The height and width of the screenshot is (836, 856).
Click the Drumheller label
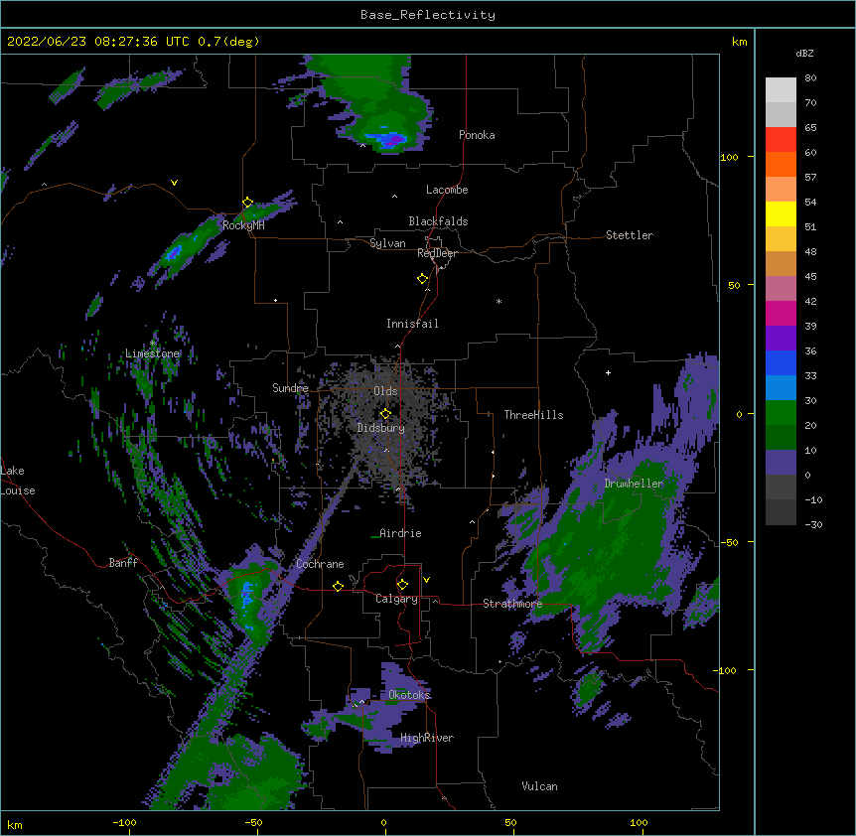[x=634, y=484]
